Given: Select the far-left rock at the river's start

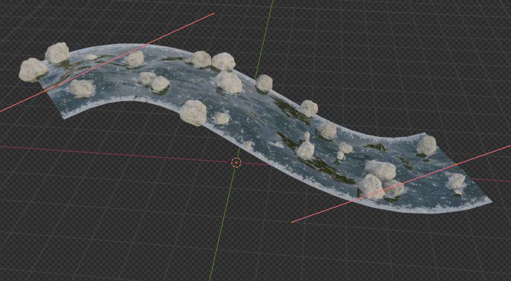Looking at the screenshot, I should (x=33, y=70).
